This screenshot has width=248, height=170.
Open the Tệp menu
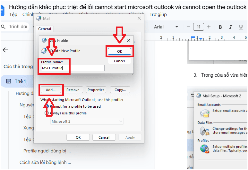pos(13,14)
